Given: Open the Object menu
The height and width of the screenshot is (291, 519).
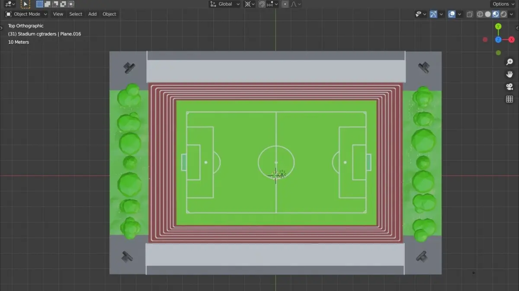Looking at the screenshot, I should pyautogui.click(x=109, y=14).
